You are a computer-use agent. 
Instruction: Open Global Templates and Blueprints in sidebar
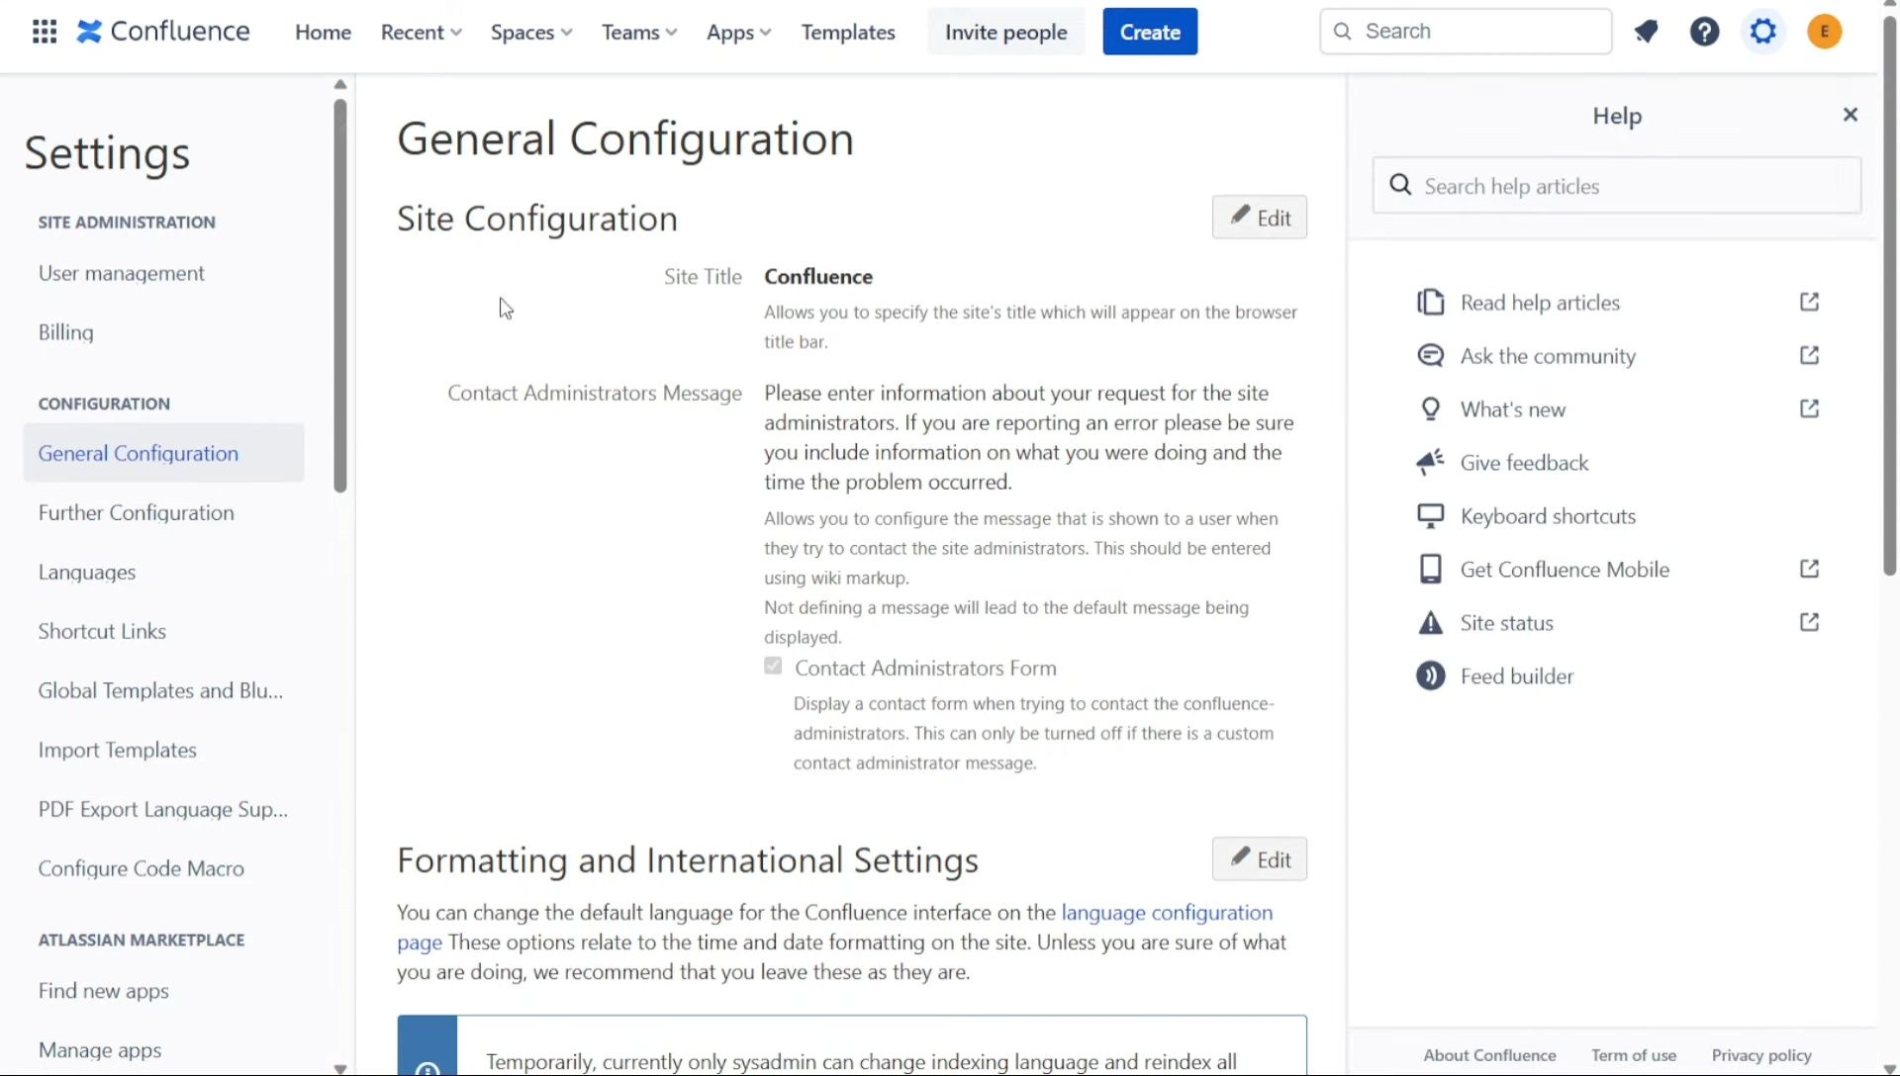point(160,690)
